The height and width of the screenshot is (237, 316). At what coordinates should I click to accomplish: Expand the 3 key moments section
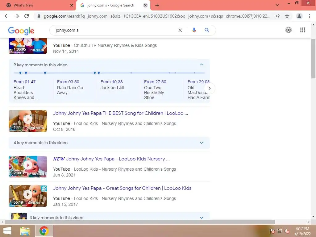click(x=201, y=218)
